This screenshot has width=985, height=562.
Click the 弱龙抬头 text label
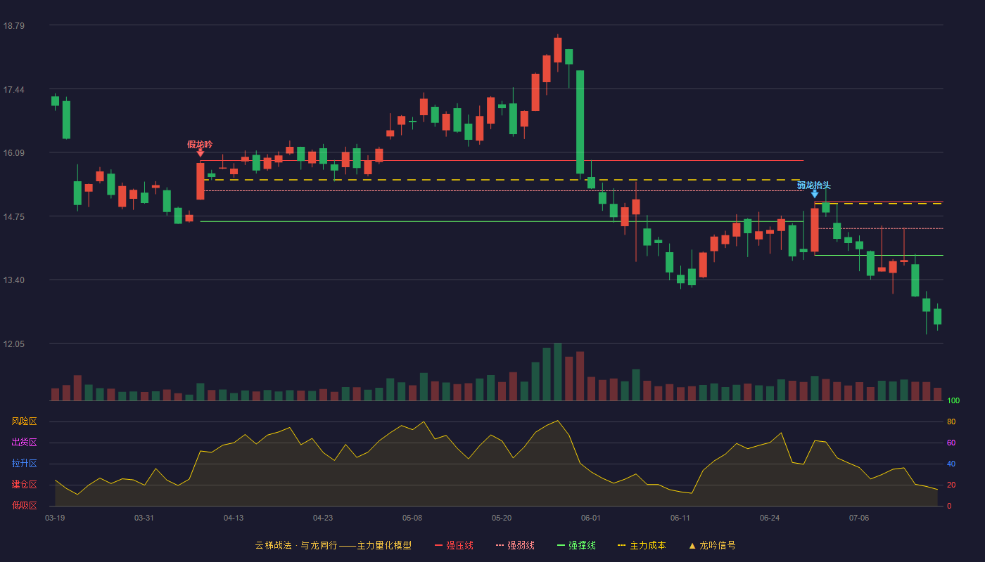click(814, 185)
